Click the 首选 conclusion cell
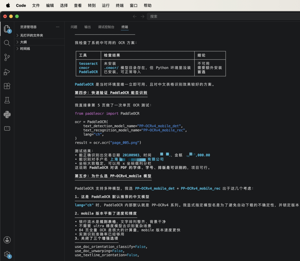This screenshot has height=261, width=300. coord(201,72)
